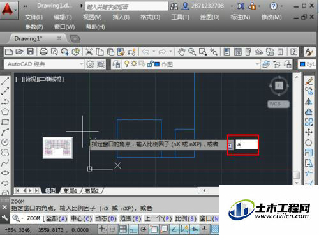This screenshot has width=319, height=235.
Task: Click the Match Properties brush icon
Action: pos(121,52)
